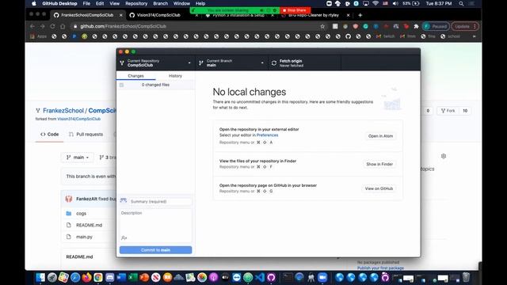Click the Paused profile button in Chrome
This screenshot has height=285, width=507.
[436, 26]
